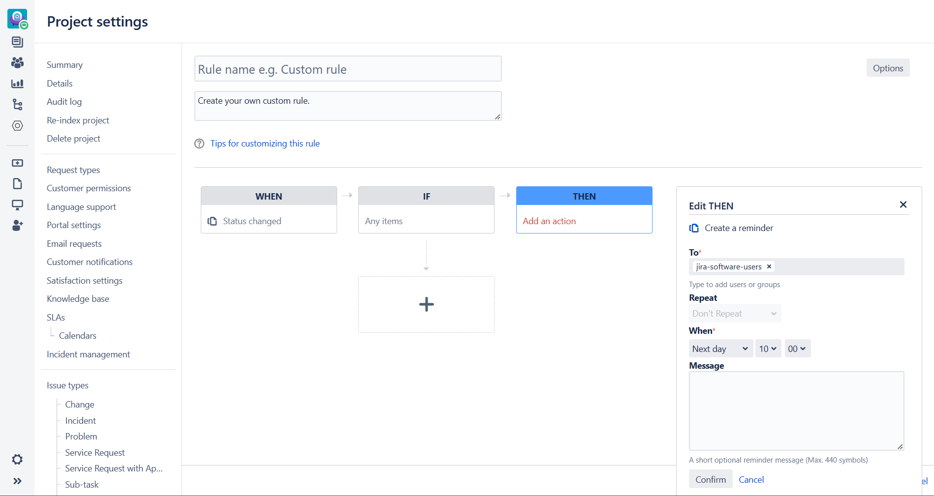Open the project settings gear icon
Image resolution: width=934 pixels, height=496 pixels.
tap(17, 460)
